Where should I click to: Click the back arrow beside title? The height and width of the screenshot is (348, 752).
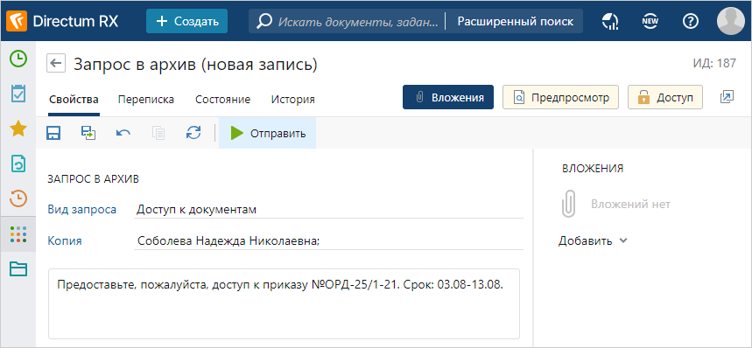pyautogui.click(x=56, y=63)
